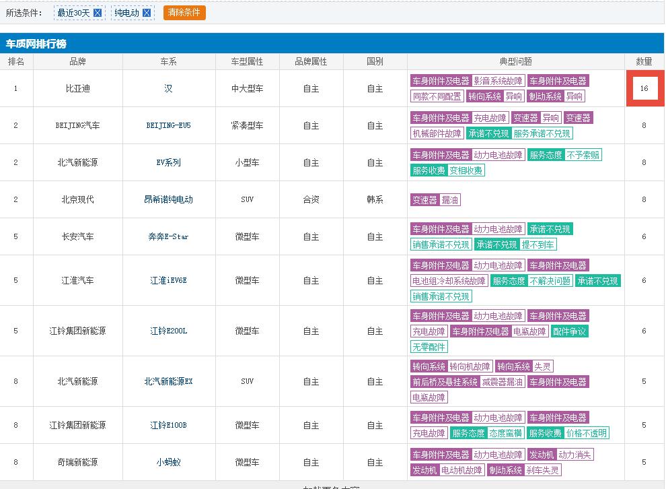Open the 奔奔E-Star series link
The image size is (666, 489).
pyautogui.click(x=169, y=236)
